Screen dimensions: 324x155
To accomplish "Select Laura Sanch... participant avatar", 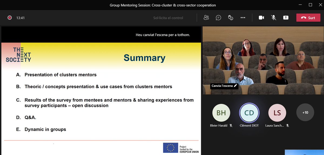I will pos(277,112).
